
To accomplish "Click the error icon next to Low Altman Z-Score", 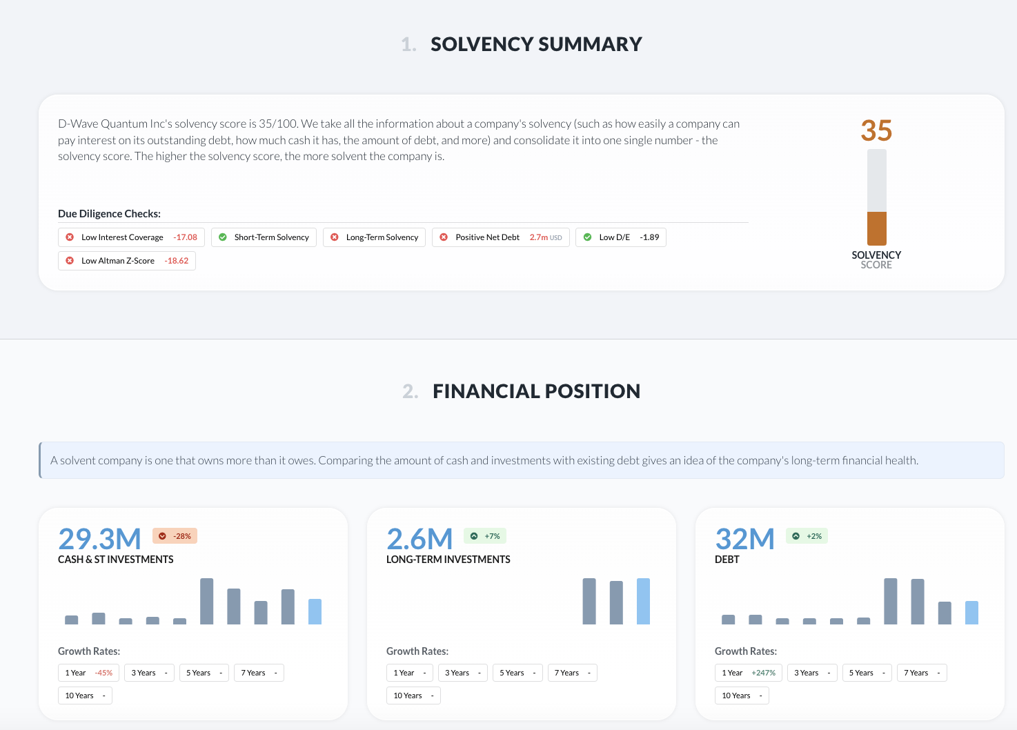I will 70,260.
